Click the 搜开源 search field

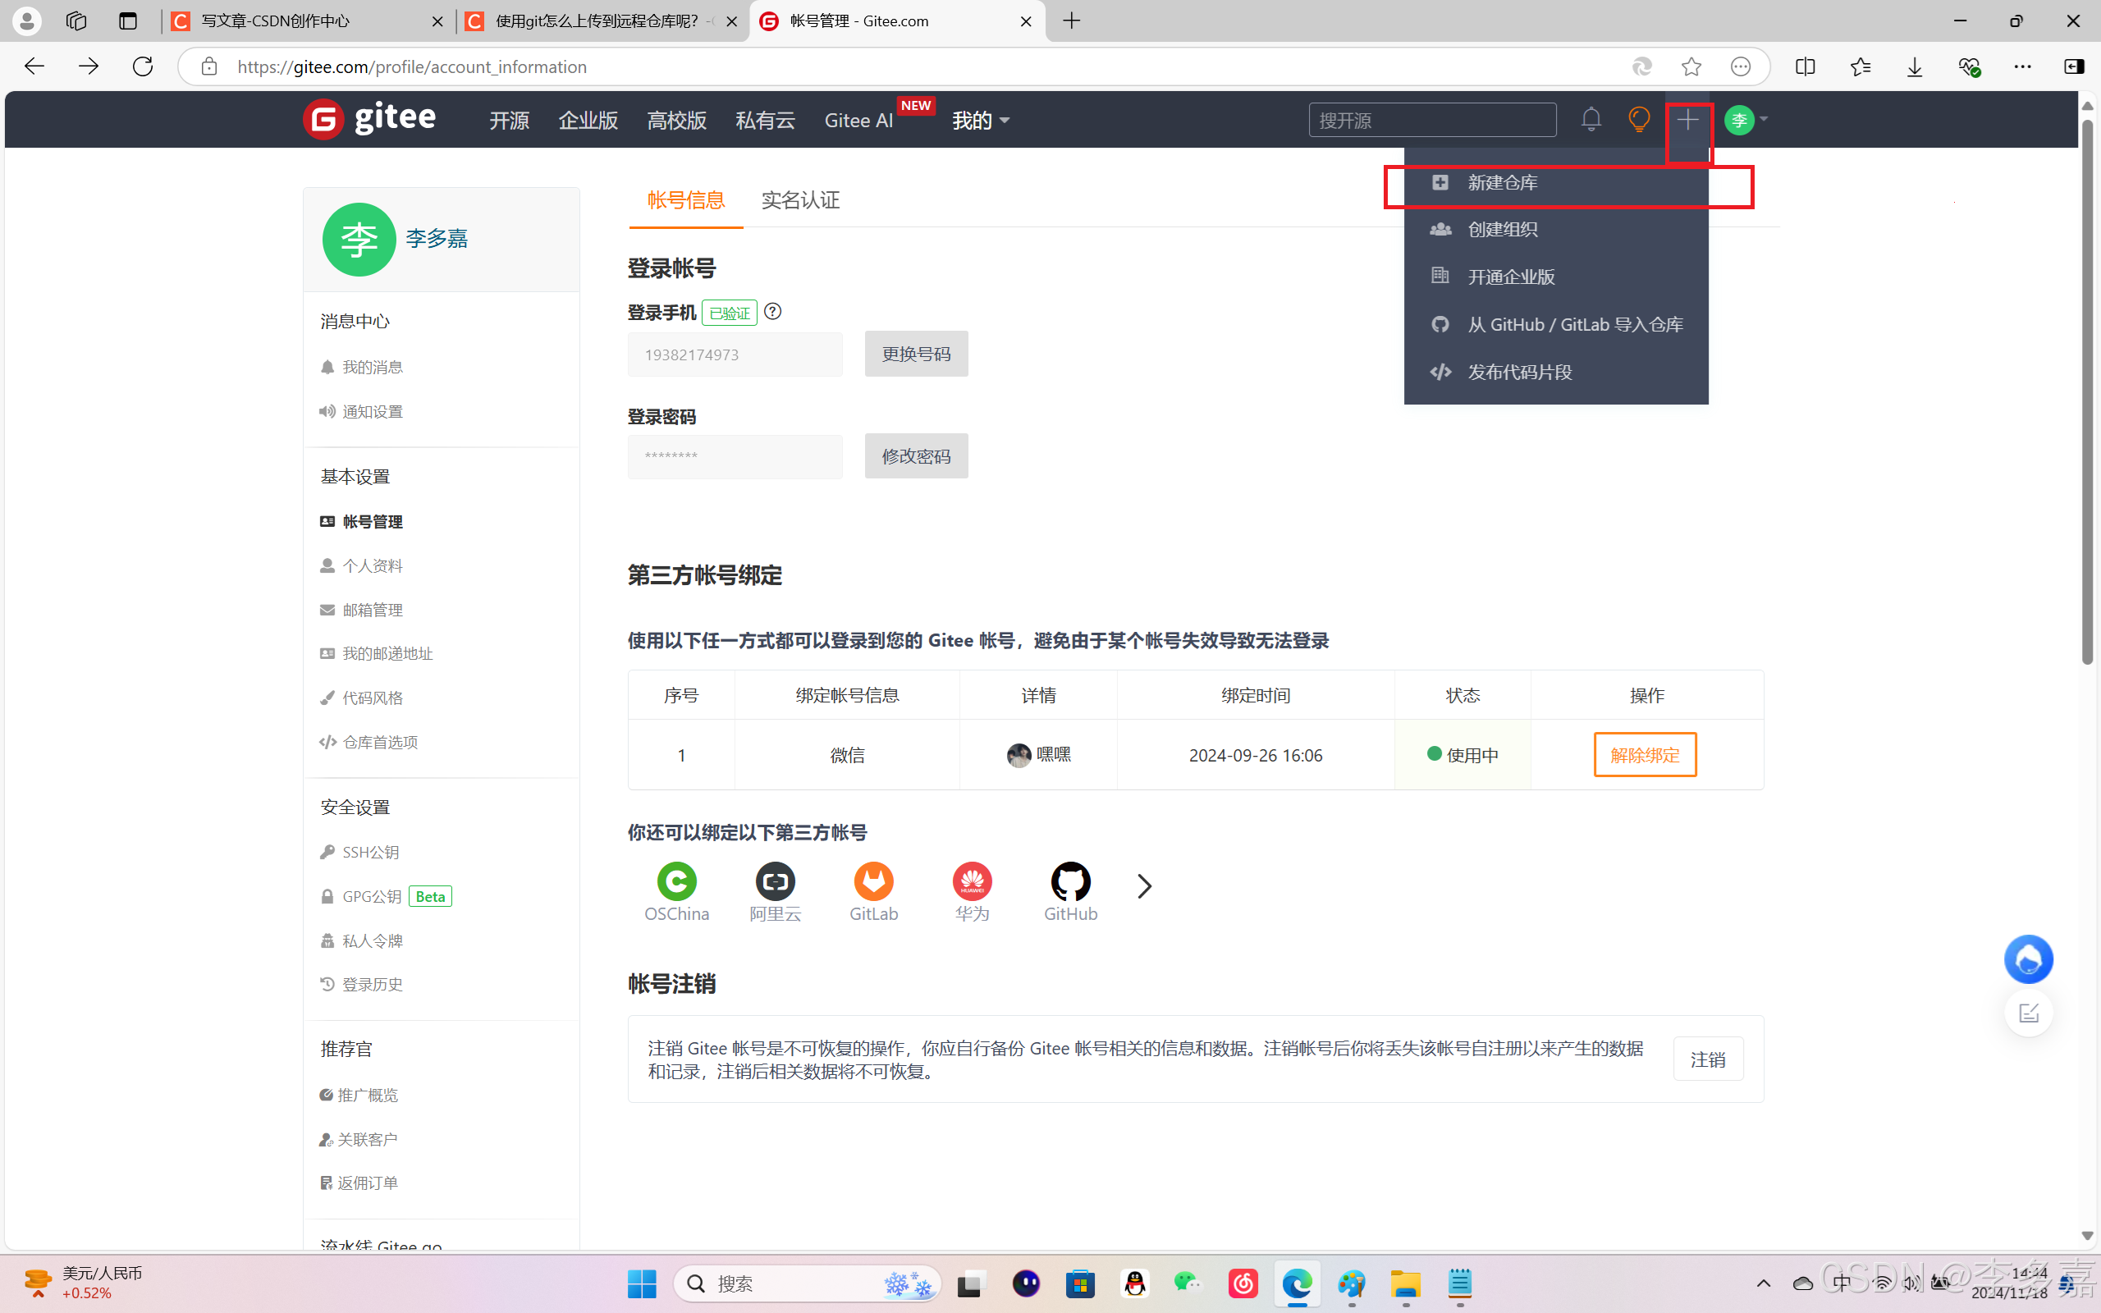[1431, 121]
